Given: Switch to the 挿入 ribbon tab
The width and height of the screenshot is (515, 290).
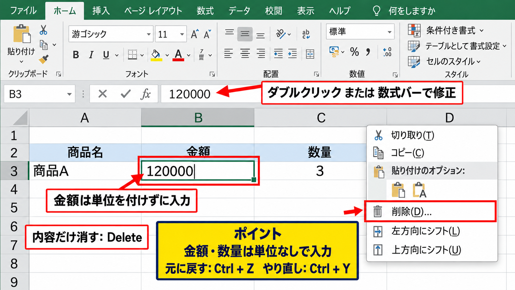Looking at the screenshot, I should tap(101, 11).
